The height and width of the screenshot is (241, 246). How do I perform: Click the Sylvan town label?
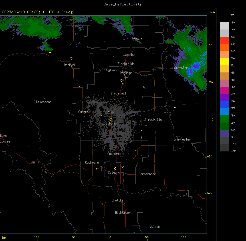111,70
